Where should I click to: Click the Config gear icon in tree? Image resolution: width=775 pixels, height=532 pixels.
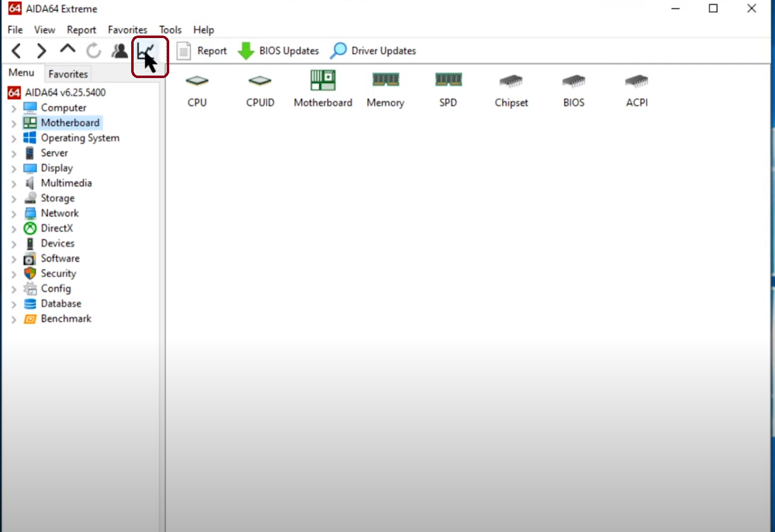click(30, 288)
